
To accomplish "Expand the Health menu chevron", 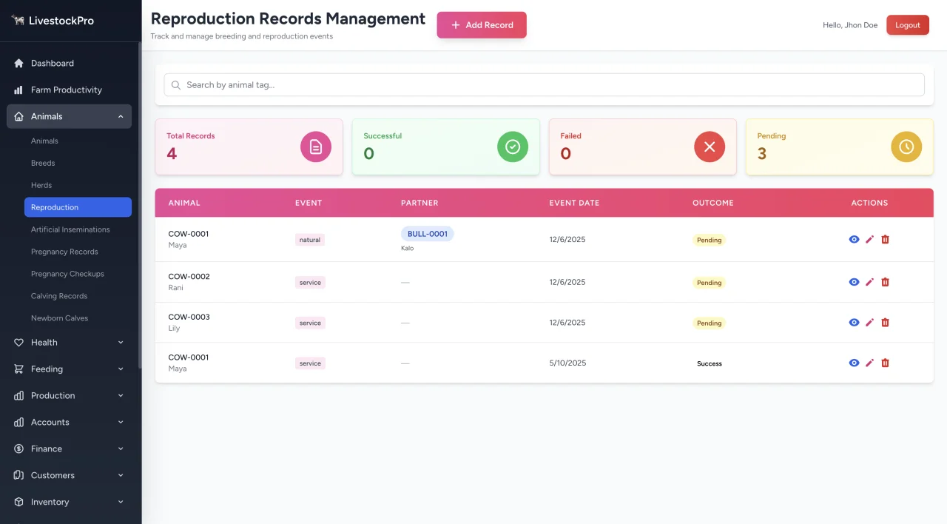I will point(121,343).
